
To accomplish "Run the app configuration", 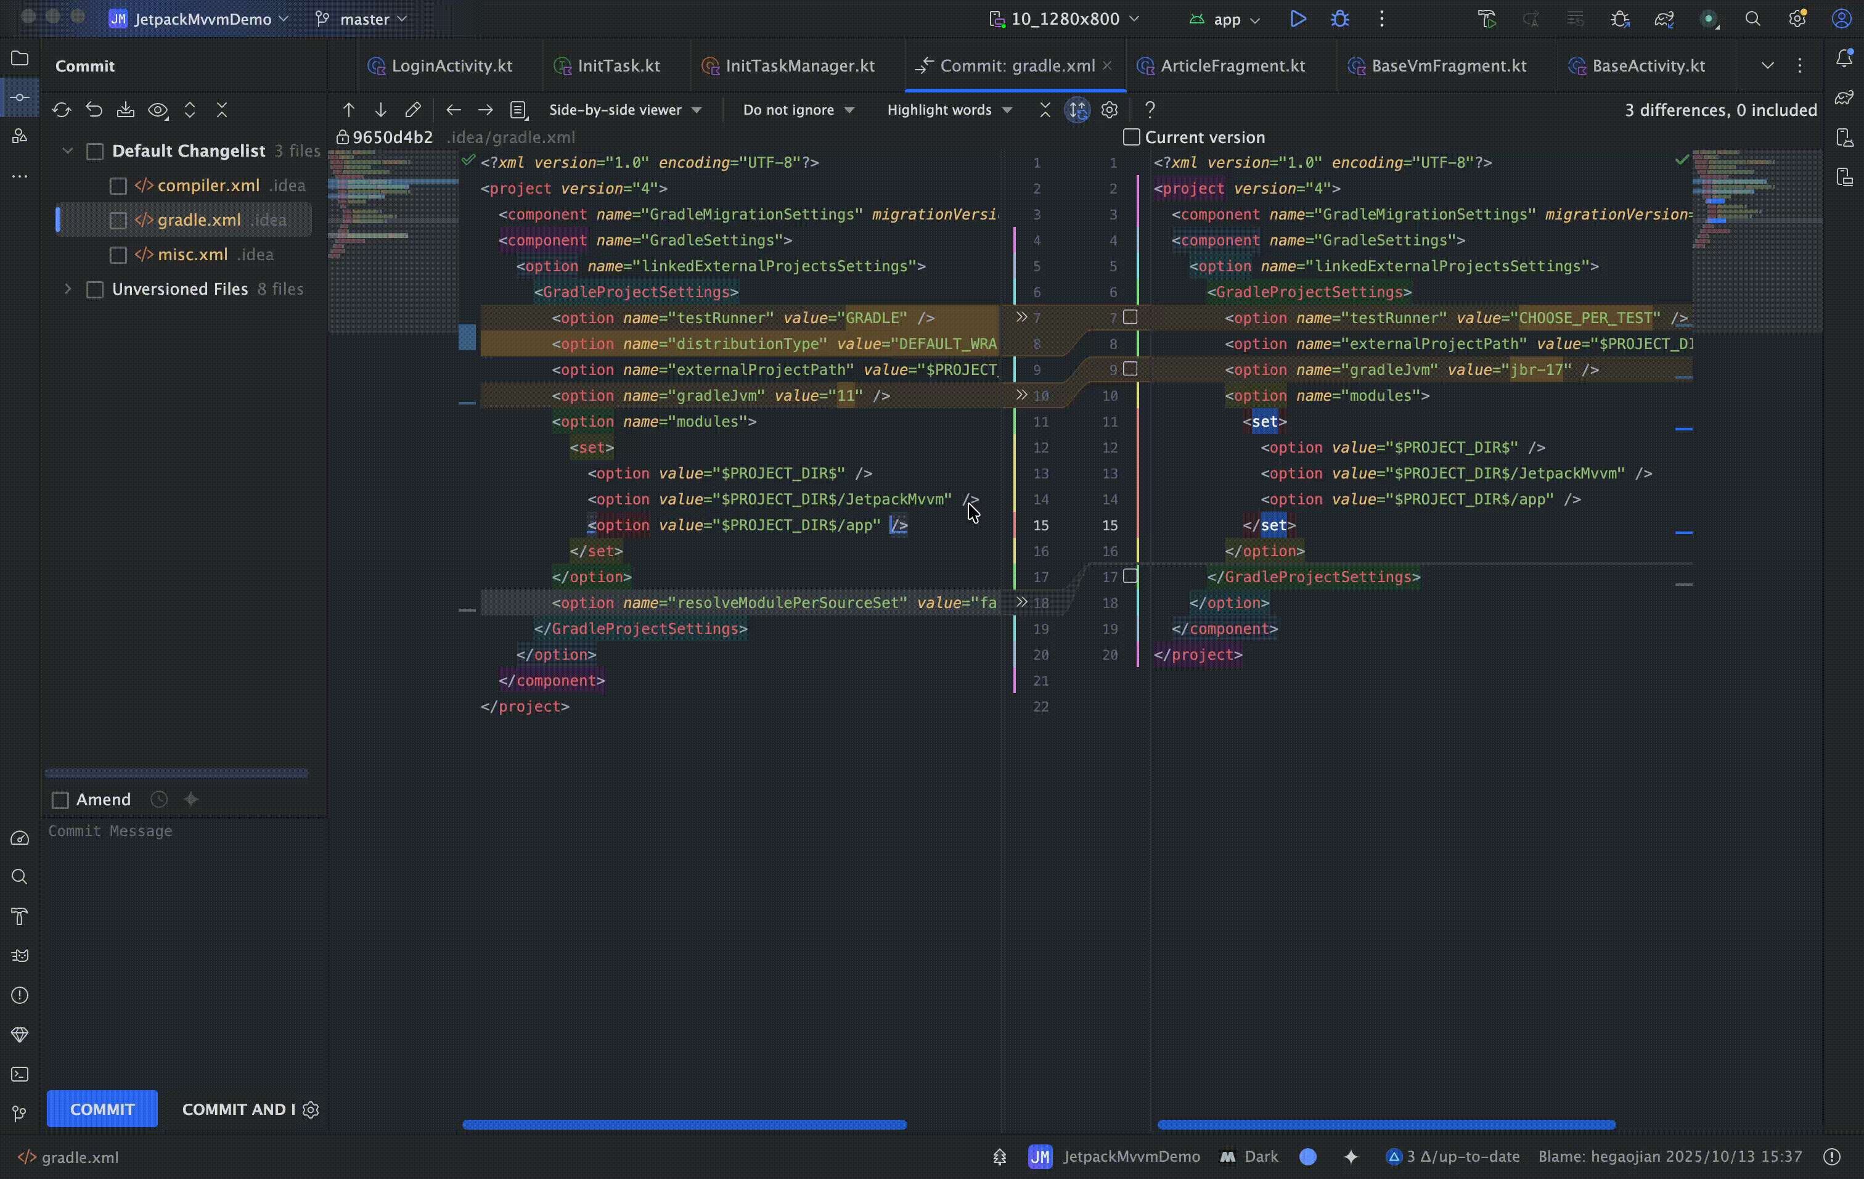I will (x=1298, y=18).
